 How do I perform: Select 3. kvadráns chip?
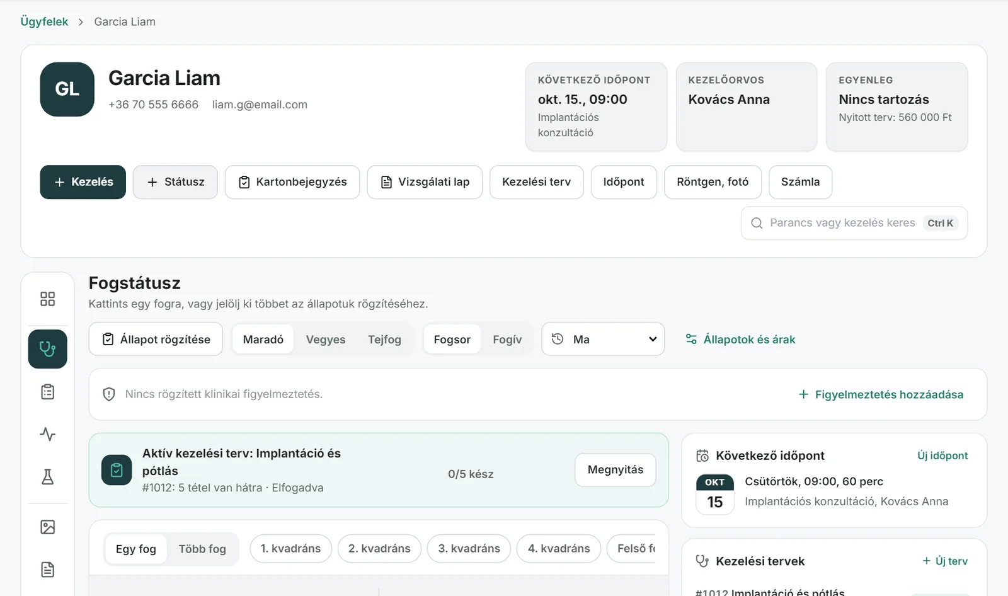click(469, 549)
